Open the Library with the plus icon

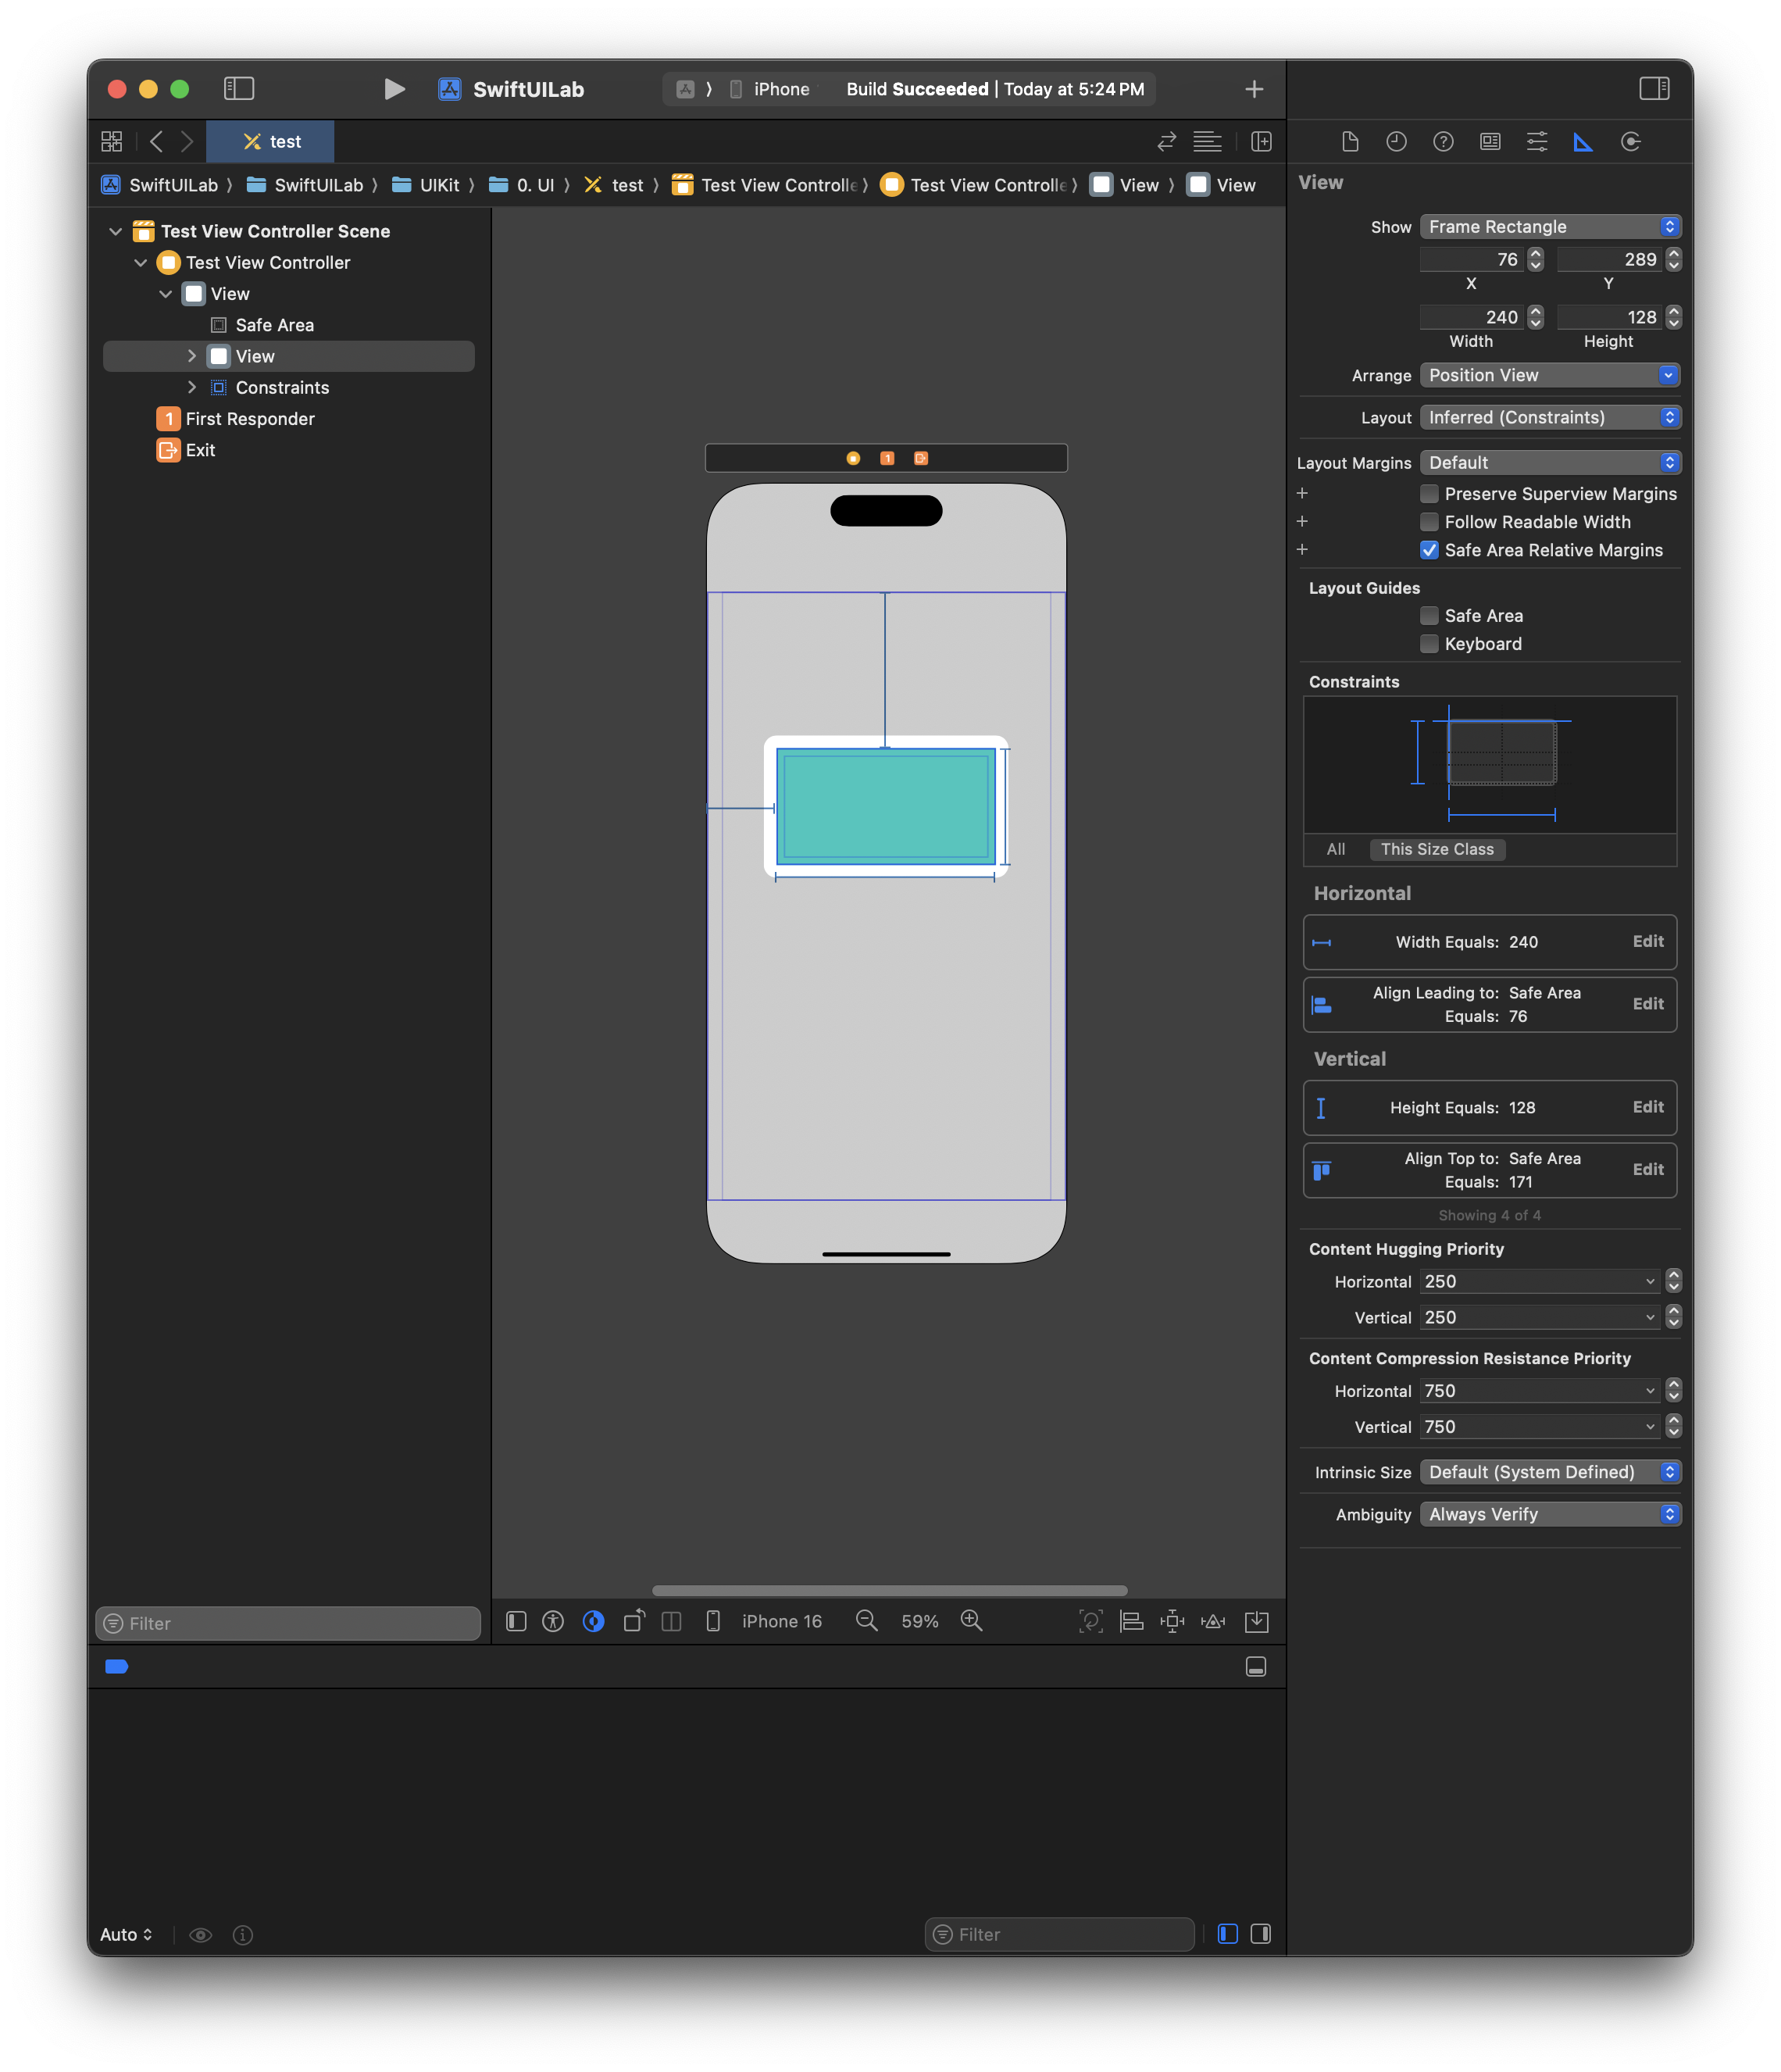[1254, 89]
